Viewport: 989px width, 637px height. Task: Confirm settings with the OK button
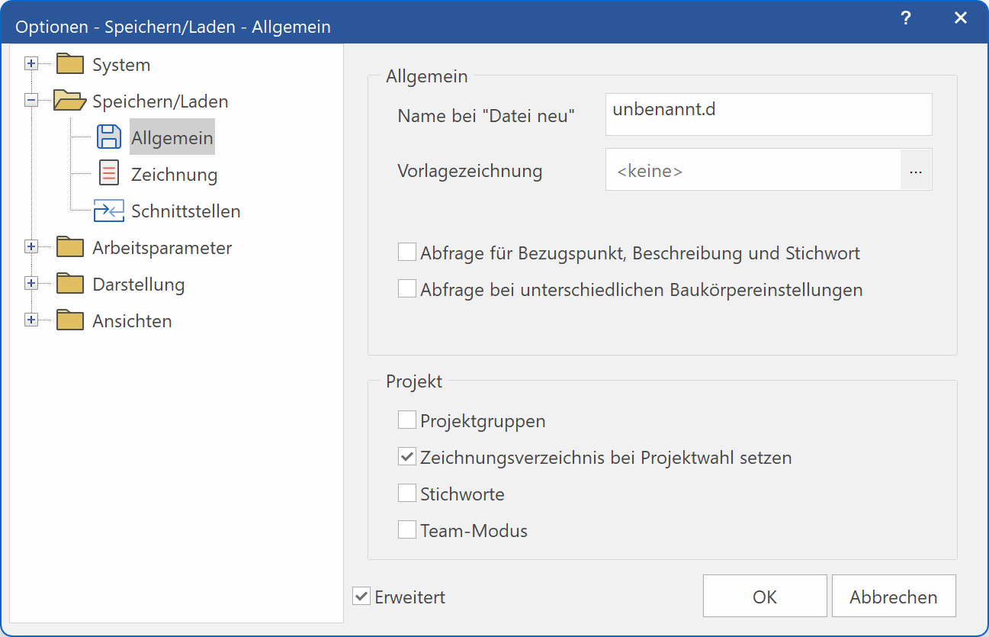pyautogui.click(x=764, y=596)
